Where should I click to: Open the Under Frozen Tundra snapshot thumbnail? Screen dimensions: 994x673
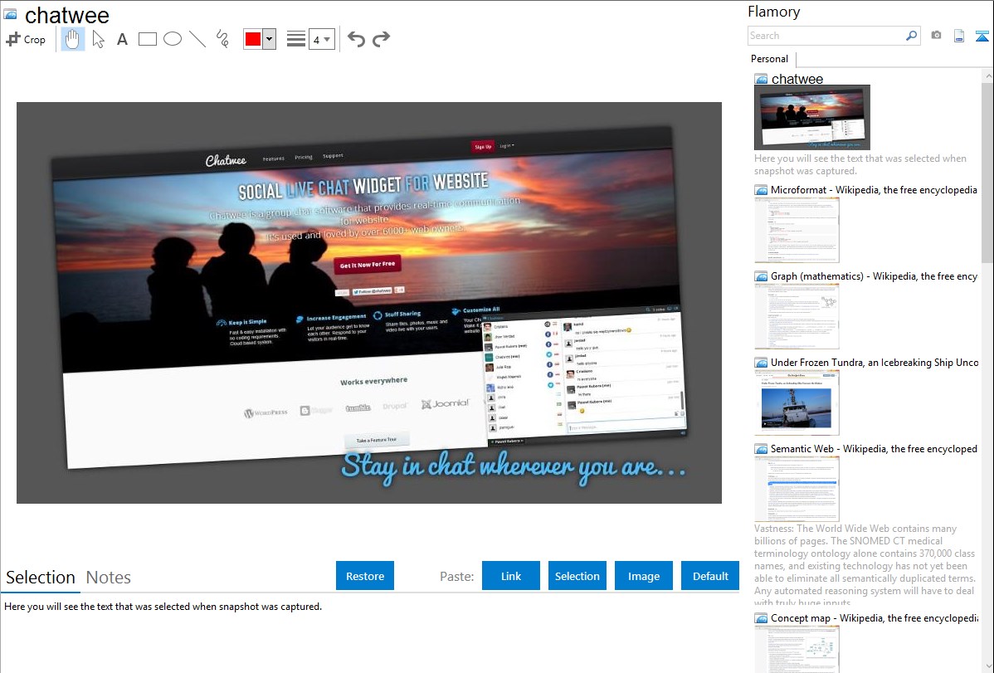tap(797, 402)
